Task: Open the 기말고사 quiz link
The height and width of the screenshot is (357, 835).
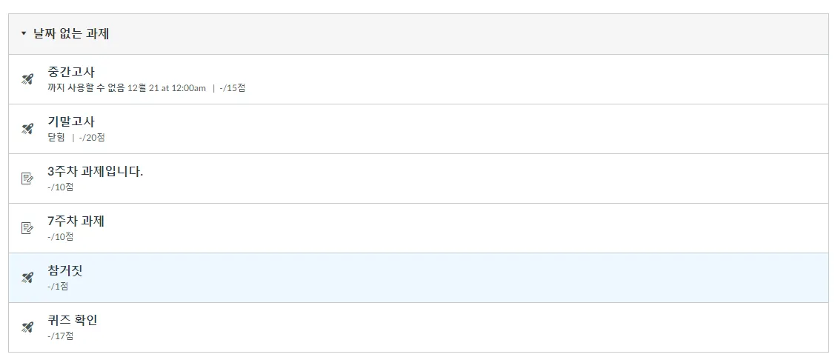Action: [71, 121]
